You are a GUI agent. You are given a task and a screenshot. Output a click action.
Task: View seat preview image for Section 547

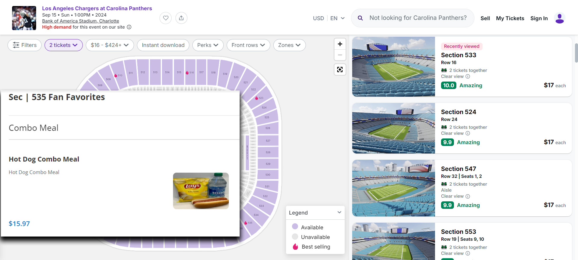[x=393, y=188]
